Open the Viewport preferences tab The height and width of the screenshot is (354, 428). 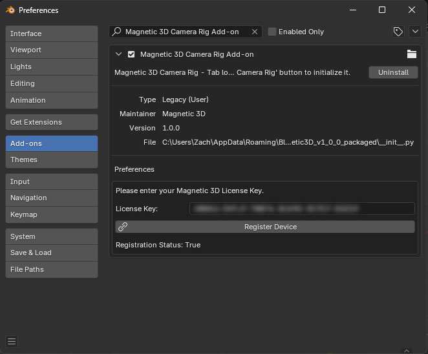(52, 50)
